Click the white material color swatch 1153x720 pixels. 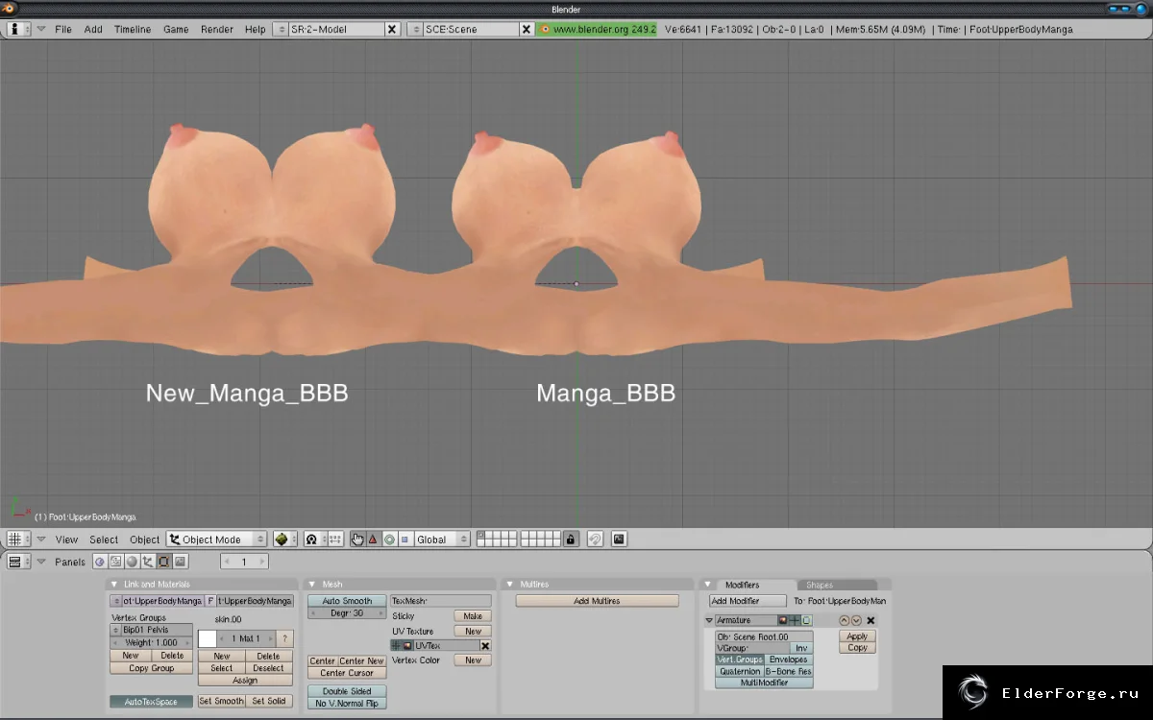208,638
